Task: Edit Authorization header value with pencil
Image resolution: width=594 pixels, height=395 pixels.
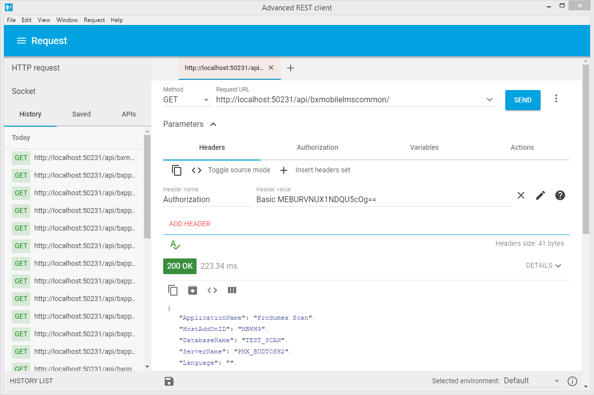Action: pyautogui.click(x=540, y=195)
